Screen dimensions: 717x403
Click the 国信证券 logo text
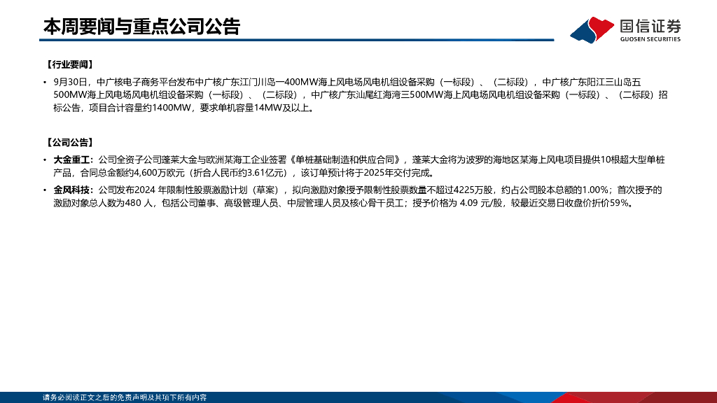pos(650,27)
